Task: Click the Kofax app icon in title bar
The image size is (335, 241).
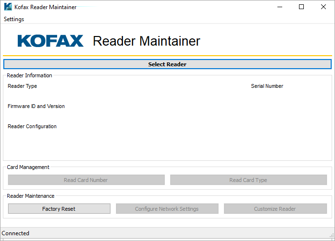Action: tap(8, 7)
